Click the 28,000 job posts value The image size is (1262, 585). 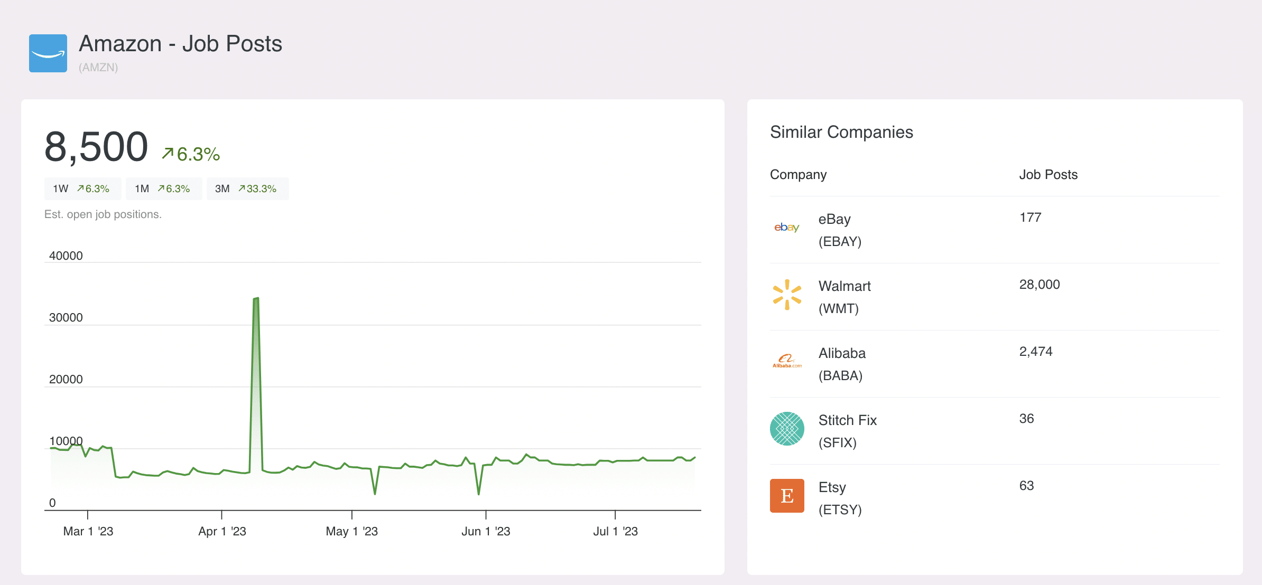point(1040,285)
